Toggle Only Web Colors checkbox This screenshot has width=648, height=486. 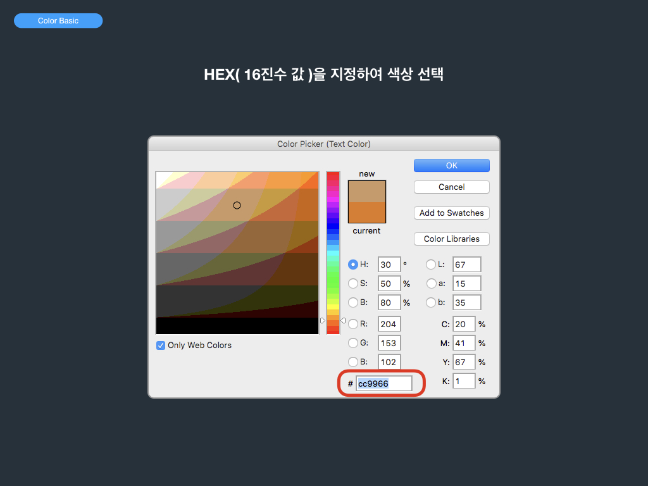(x=161, y=346)
